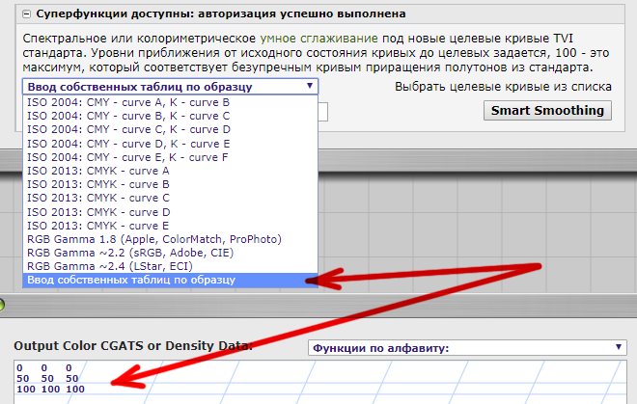Pick ISO 2013: CMYK - curve E

coord(98,225)
